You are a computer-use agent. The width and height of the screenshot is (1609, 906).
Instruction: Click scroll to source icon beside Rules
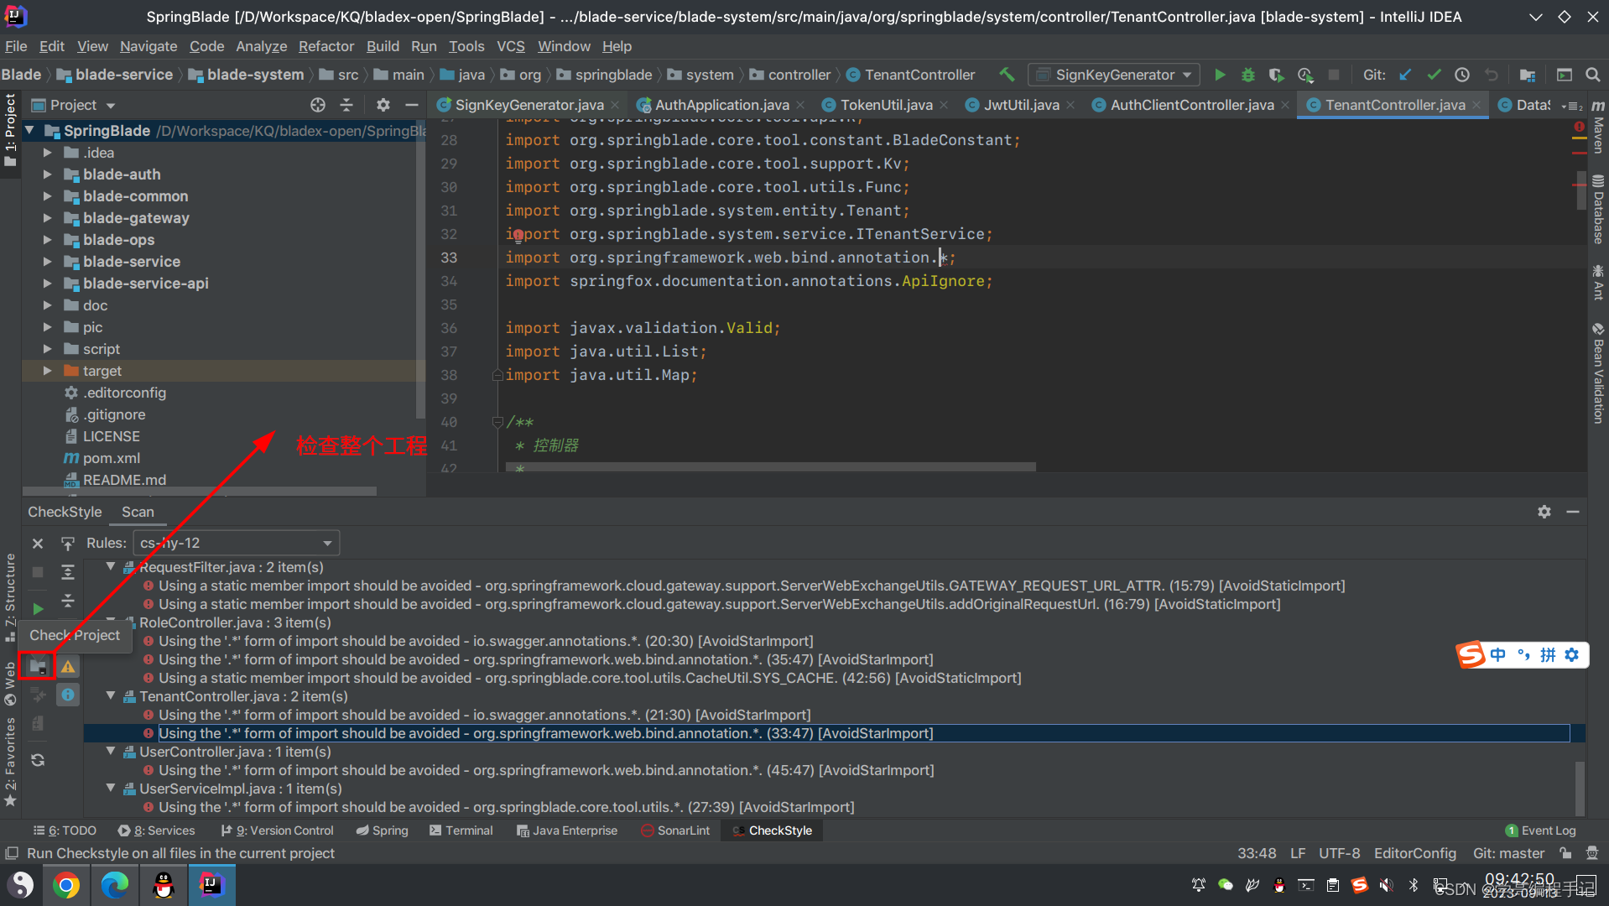(x=68, y=544)
